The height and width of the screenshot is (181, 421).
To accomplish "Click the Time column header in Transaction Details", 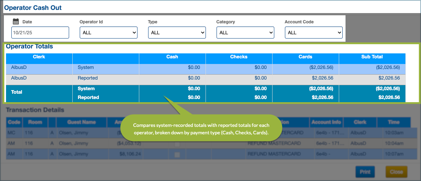I will click(393, 122).
